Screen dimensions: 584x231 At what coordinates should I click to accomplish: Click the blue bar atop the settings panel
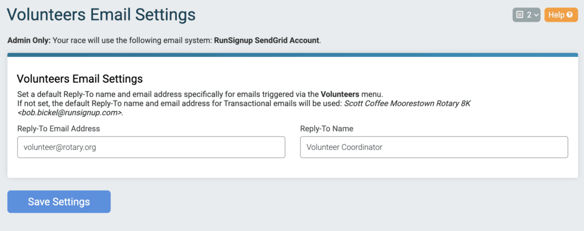tap(293, 55)
